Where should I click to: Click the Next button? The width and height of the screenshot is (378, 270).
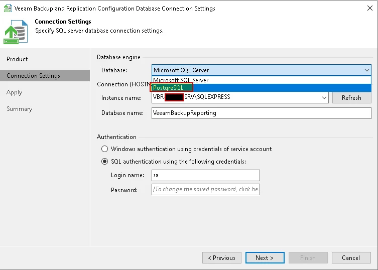265,258
